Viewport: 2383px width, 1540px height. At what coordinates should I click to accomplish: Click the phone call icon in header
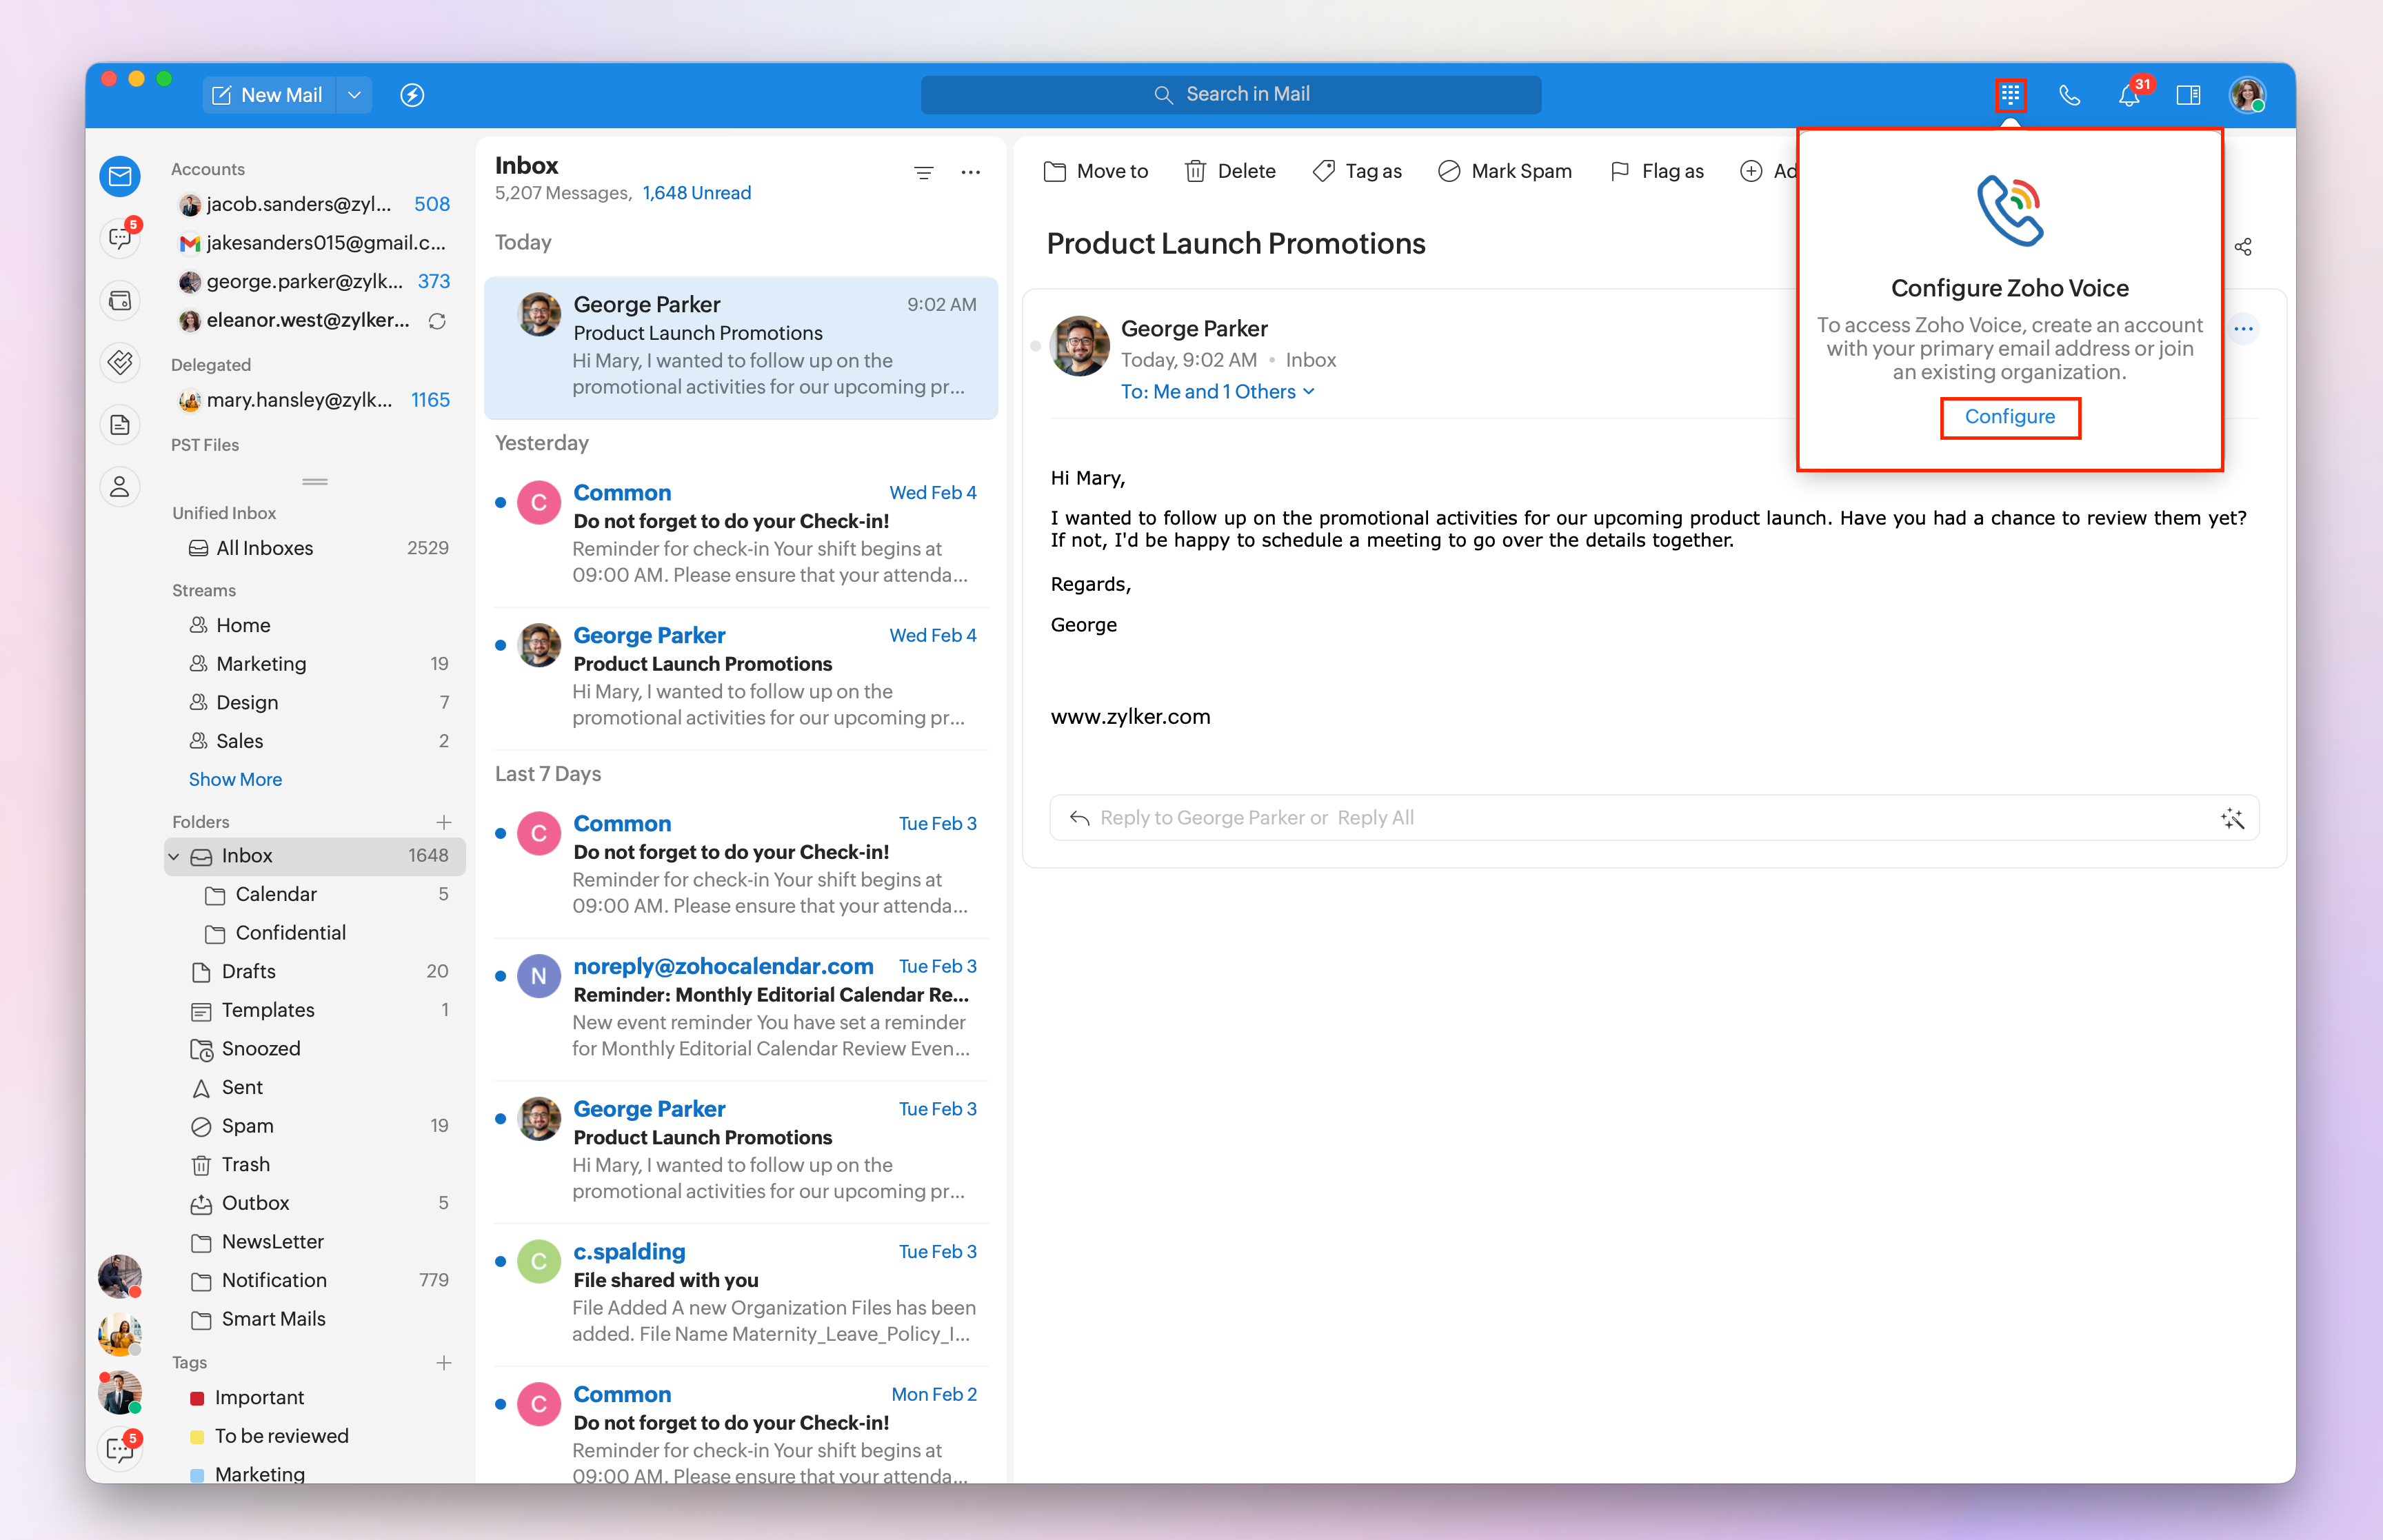pyautogui.click(x=2069, y=95)
